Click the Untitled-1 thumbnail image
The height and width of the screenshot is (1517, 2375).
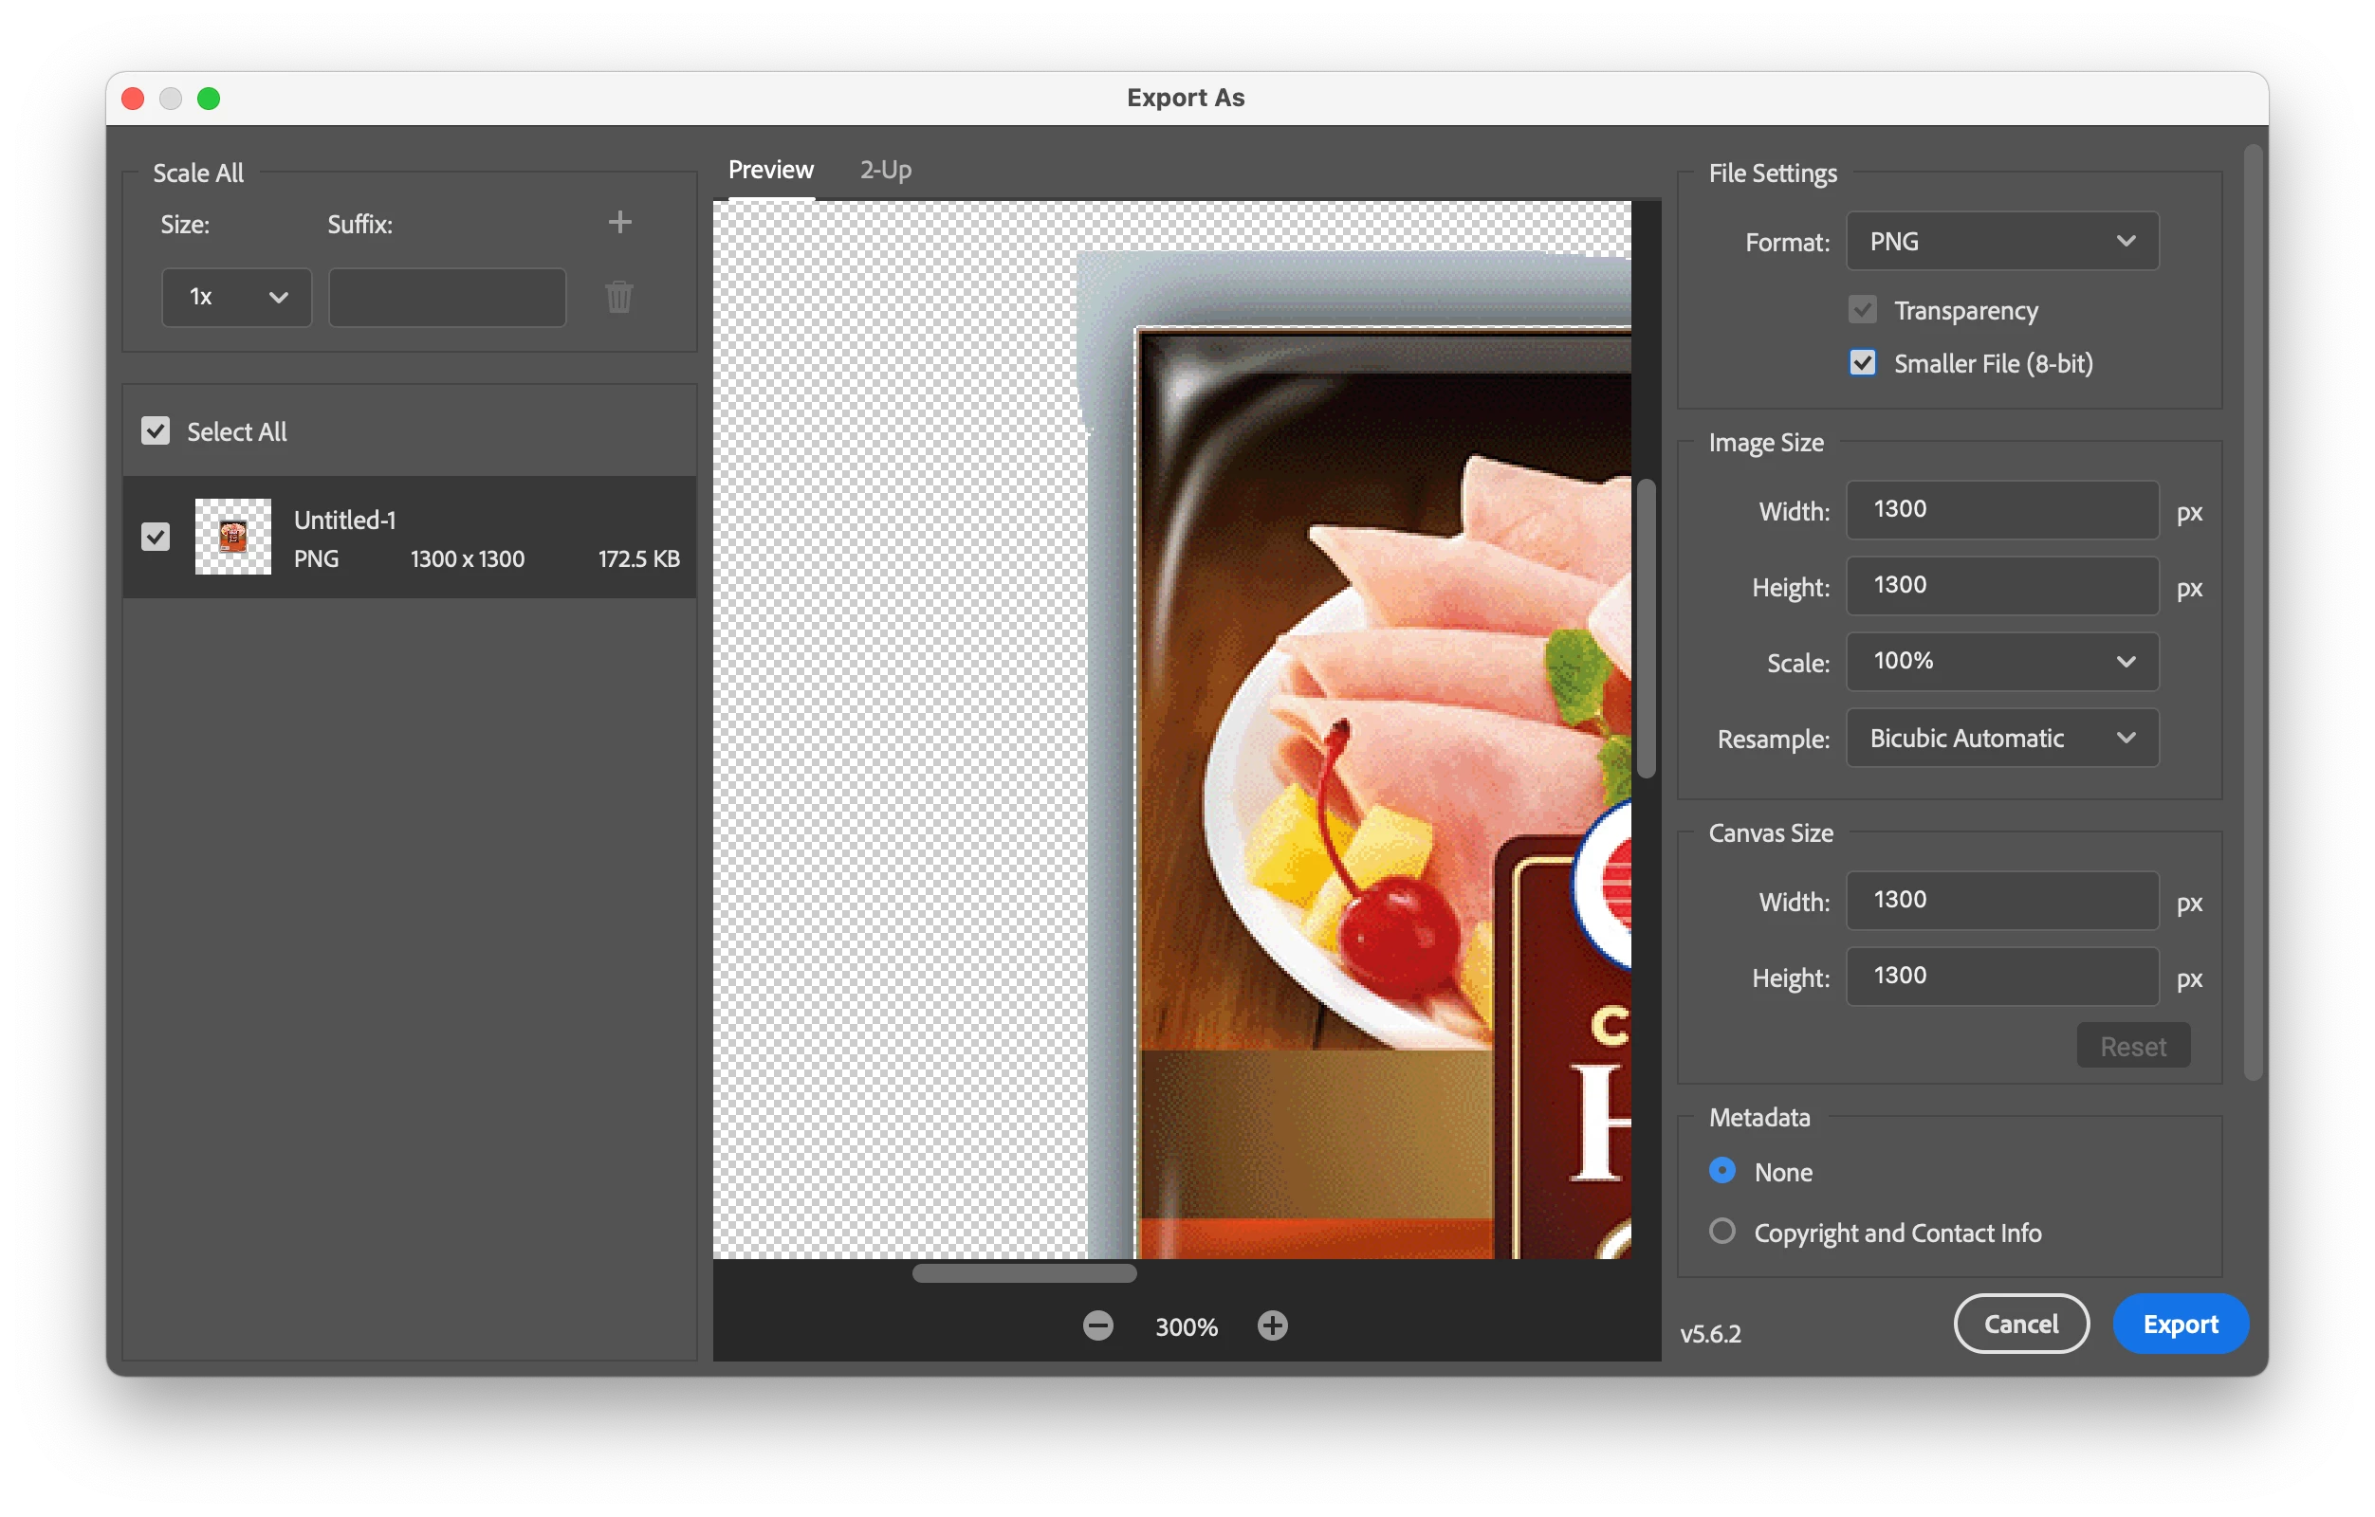click(x=232, y=537)
